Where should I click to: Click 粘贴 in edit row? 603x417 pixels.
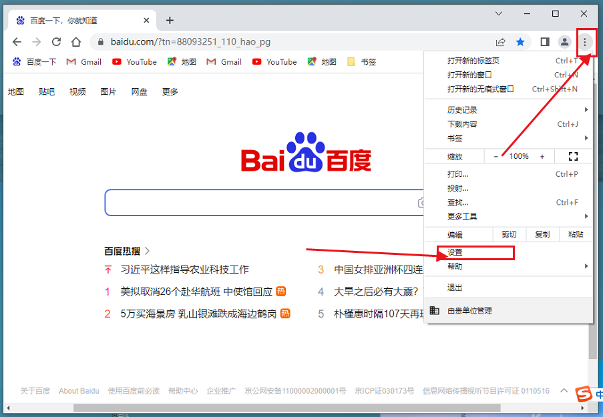click(x=576, y=234)
